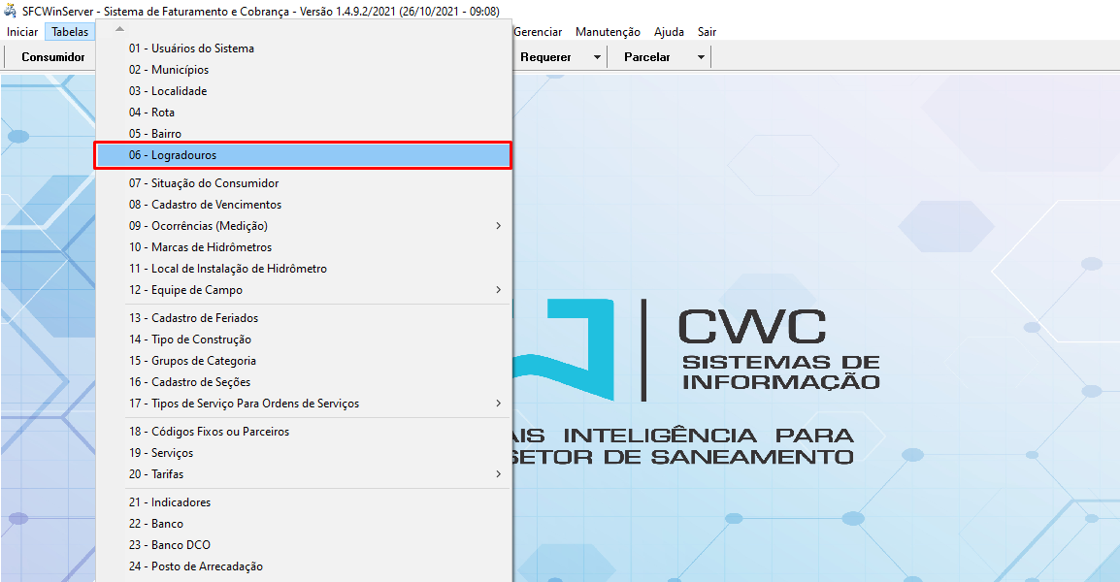Open the Gerenciar menu
This screenshot has width=1120, height=582.
(x=538, y=32)
